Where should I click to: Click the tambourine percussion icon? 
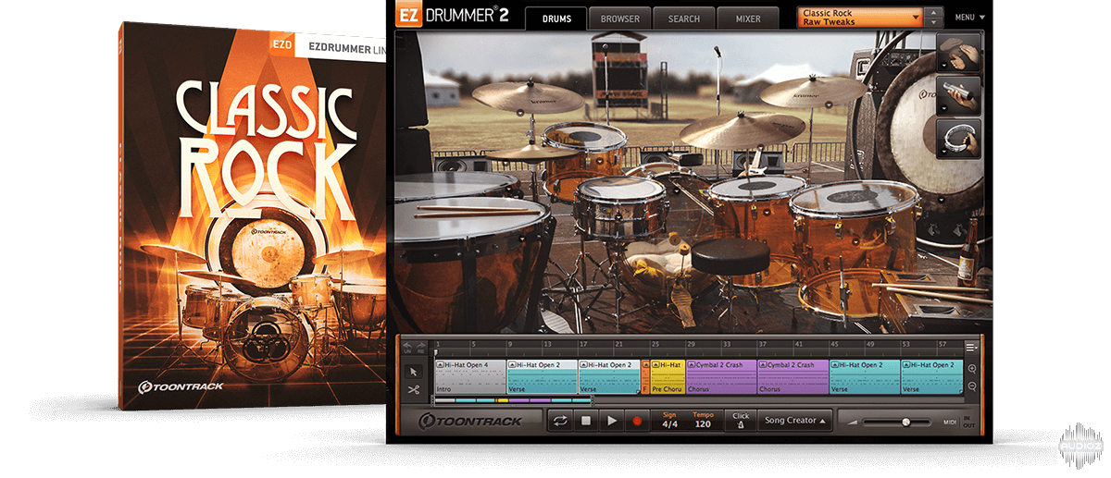[958, 138]
